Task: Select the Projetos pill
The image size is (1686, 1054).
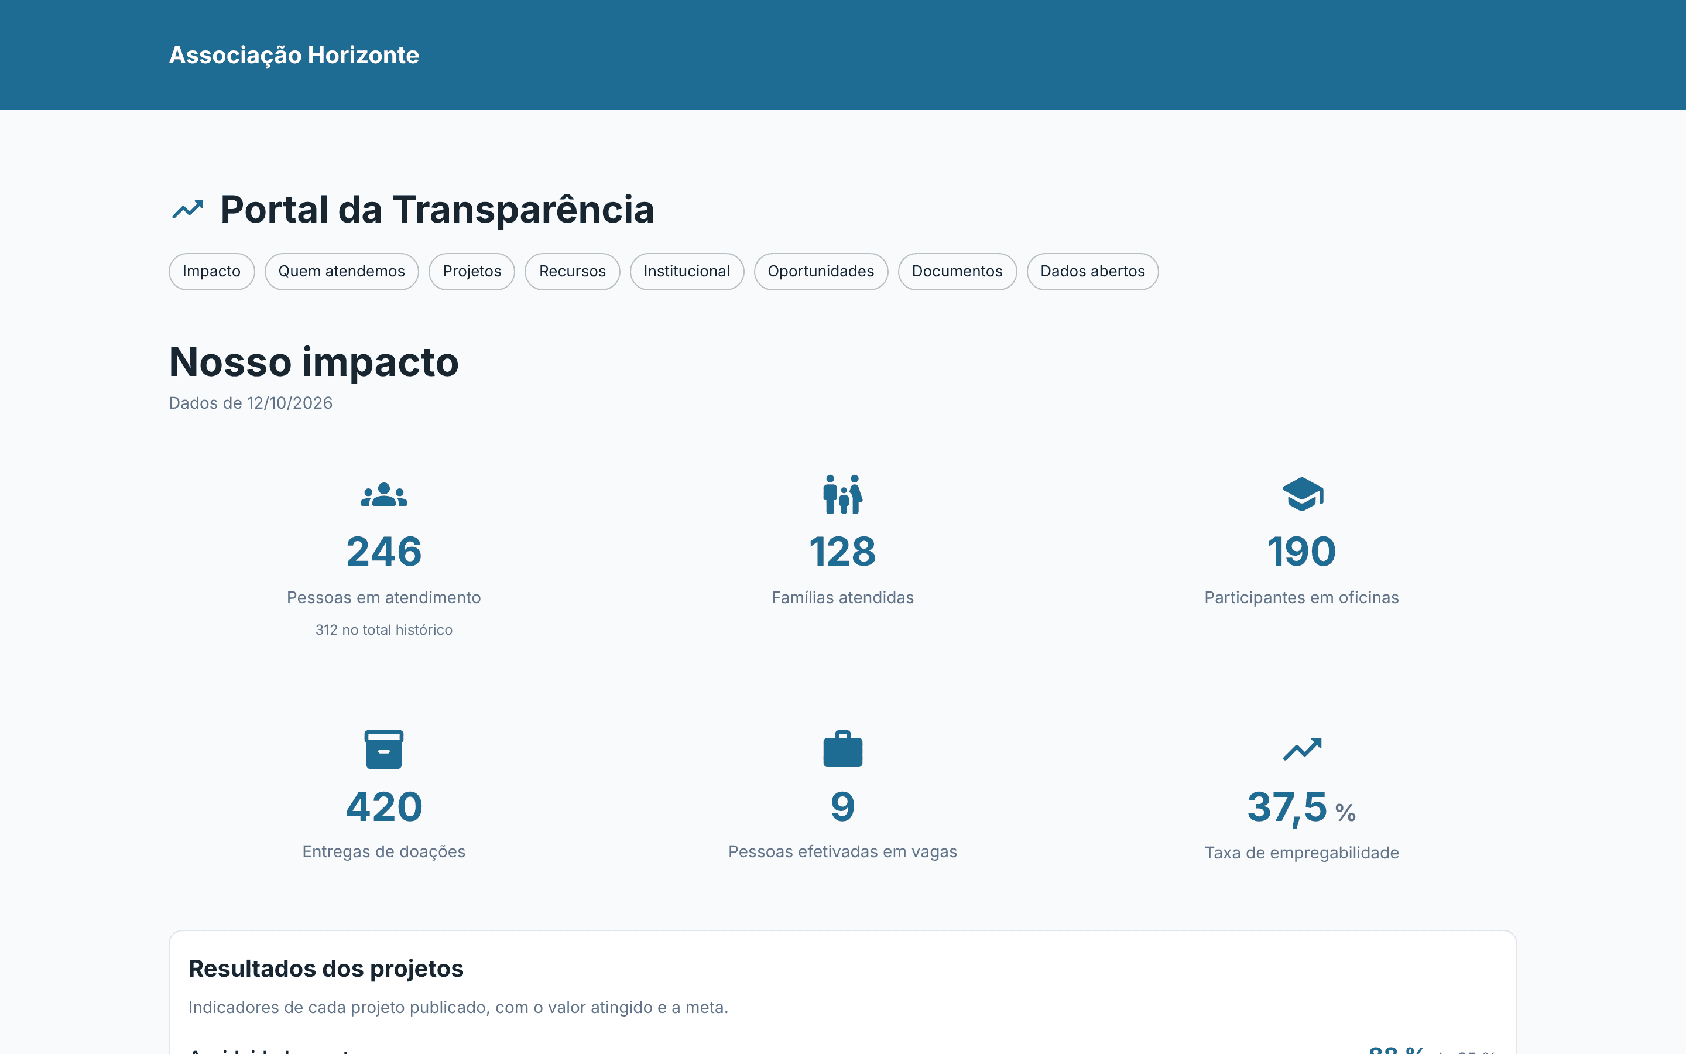Action: pos(472,271)
